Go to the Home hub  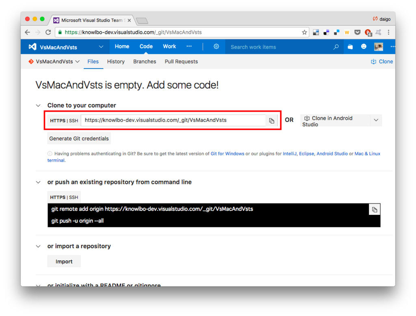122,46
